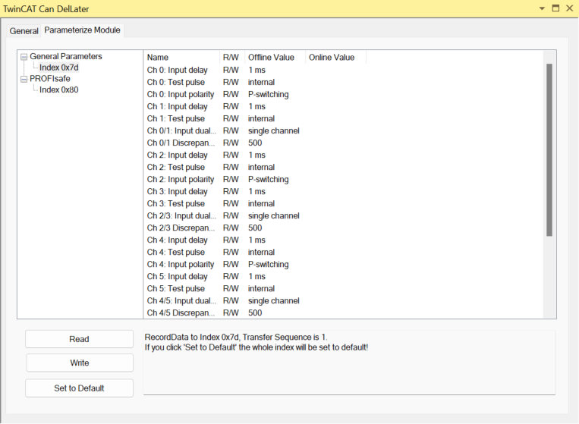The width and height of the screenshot is (579, 424).
Task: Select the 'Ch 3: Input delay' row
Action: [255, 191]
